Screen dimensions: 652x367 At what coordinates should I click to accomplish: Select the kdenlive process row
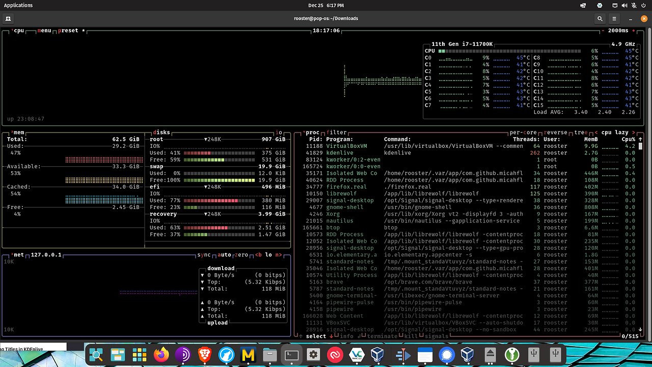pyautogui.click(x=469, y=153)
